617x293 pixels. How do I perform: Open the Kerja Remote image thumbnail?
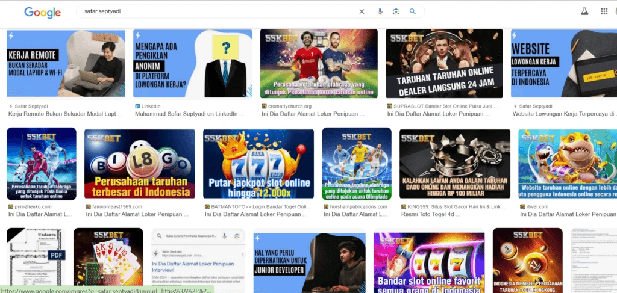[66, 64]
